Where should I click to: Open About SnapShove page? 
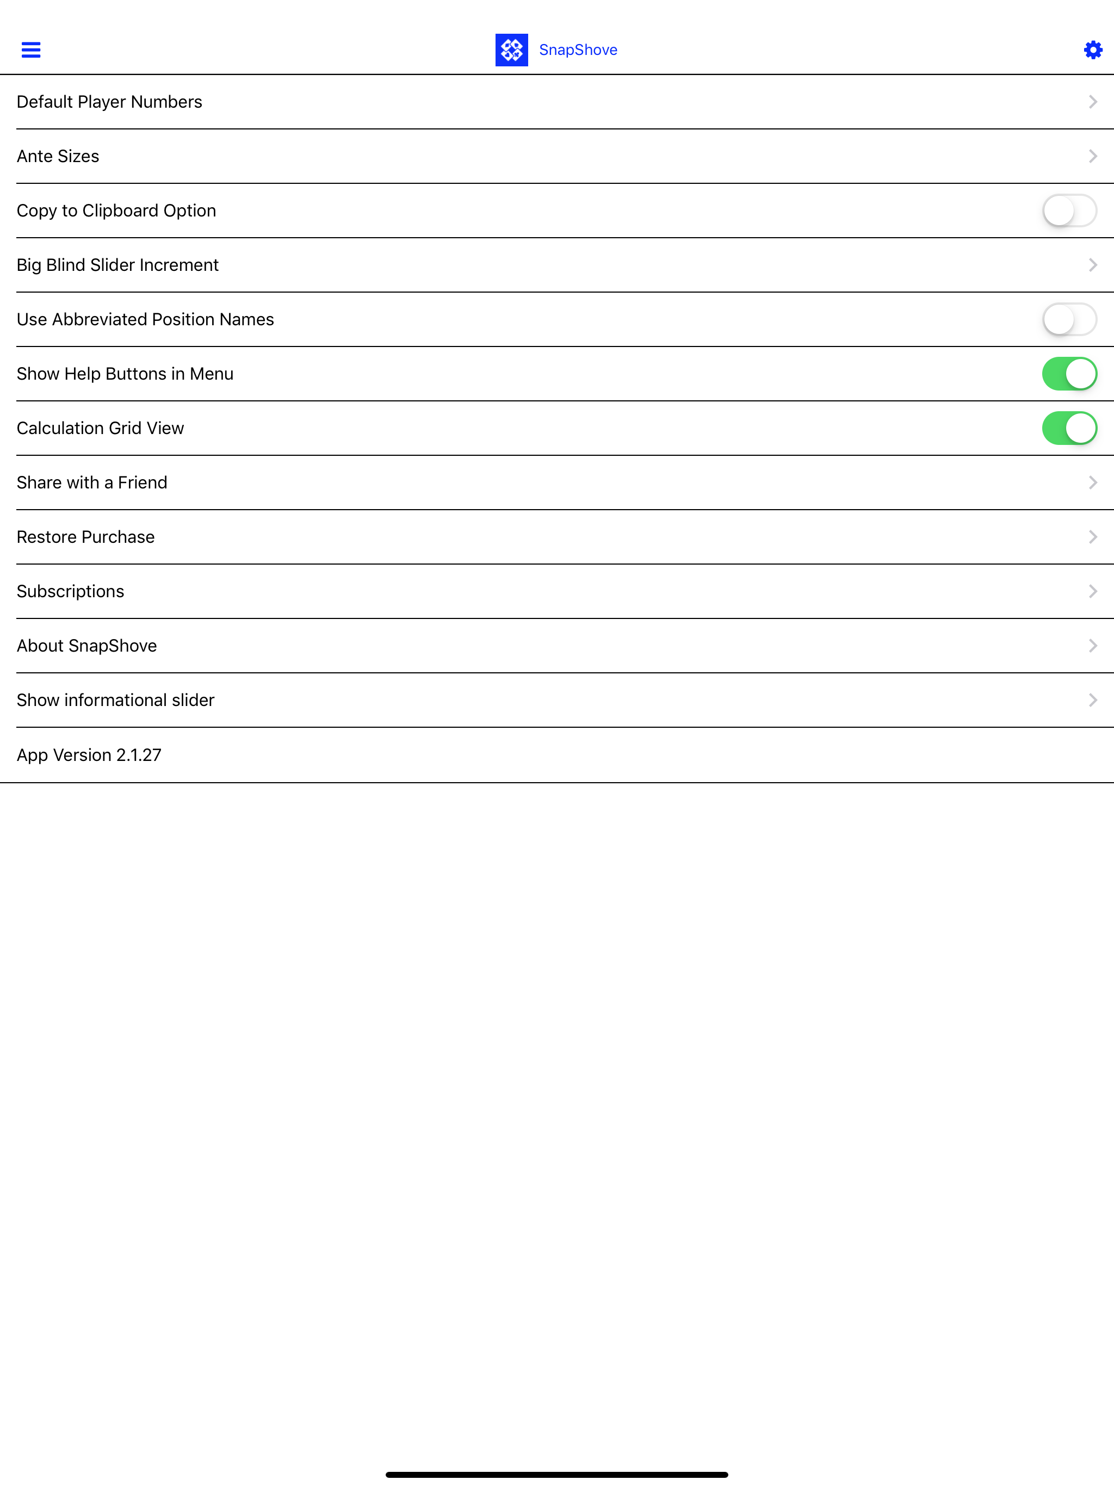pyautogui.click(x=557, y=646)
